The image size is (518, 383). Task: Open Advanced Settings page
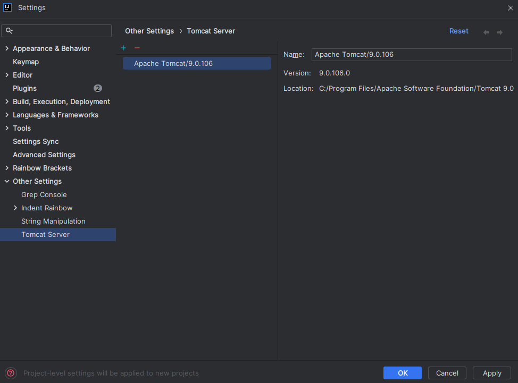point(44,155)
